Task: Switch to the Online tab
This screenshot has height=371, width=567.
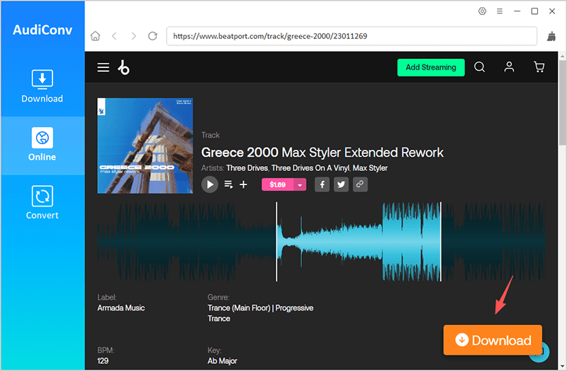Action: point(43,145)
